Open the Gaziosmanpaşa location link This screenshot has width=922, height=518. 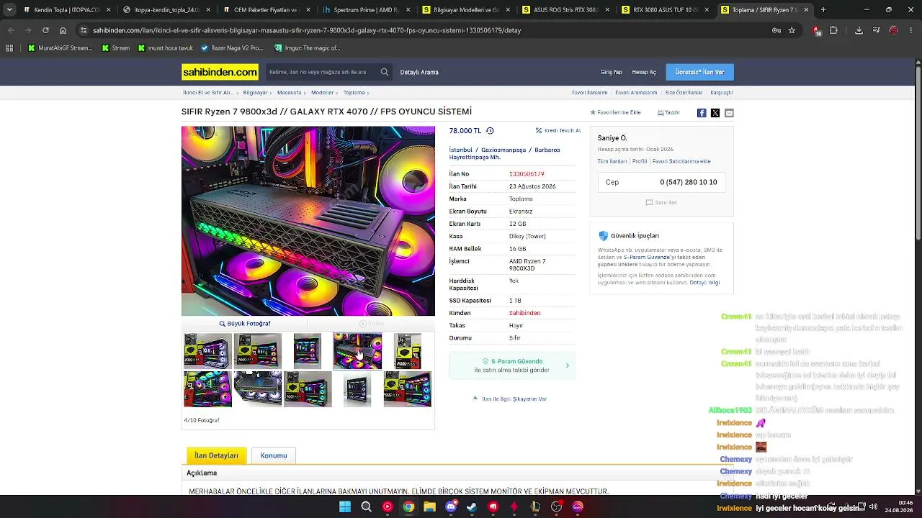pyautogui.click(x=503, y=150)
